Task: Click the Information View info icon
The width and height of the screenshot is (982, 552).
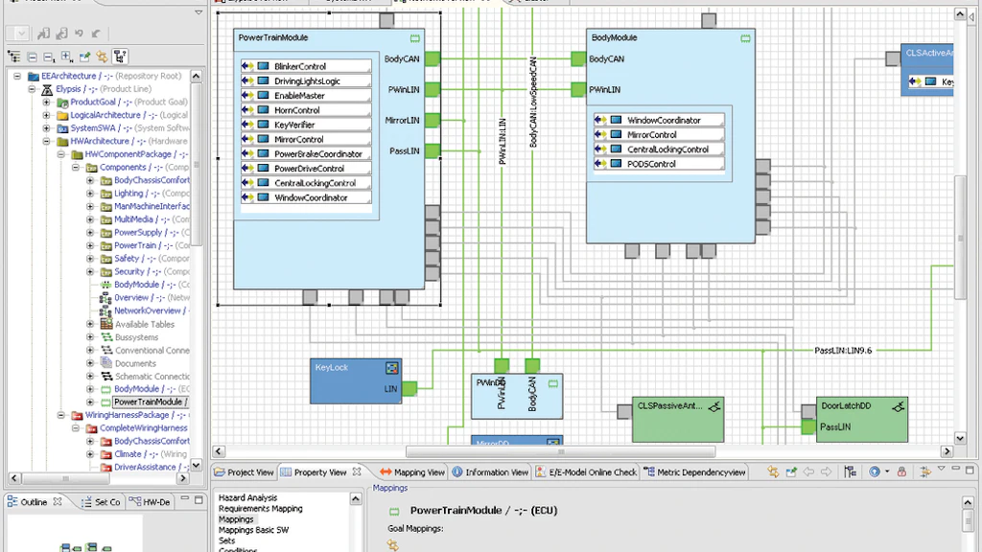Action: pos(456,471)
